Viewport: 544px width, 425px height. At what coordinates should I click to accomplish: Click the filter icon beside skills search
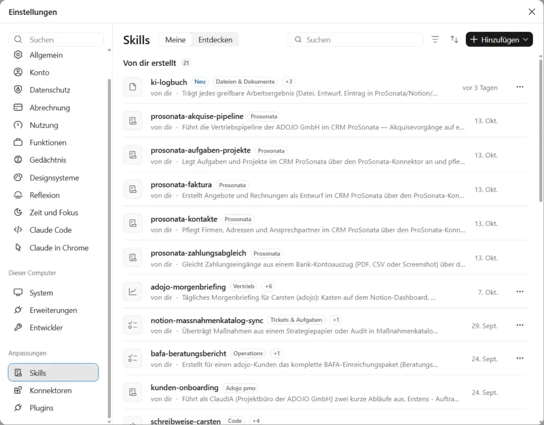pos(435,39)
